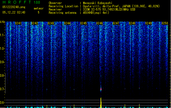The height and width of the screenshot is (108, 171).
Task: Click the Observer label
Action: tap(55, 3)
